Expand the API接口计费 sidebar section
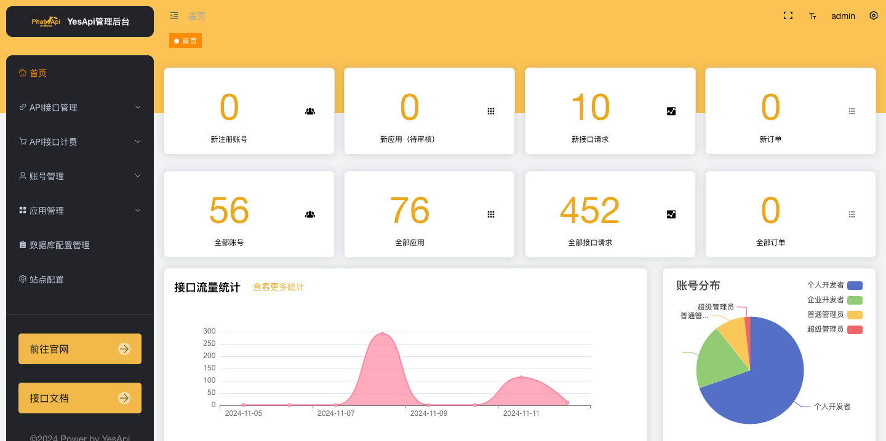Viewport: 886px width, 441px height. tap(80, 141)
